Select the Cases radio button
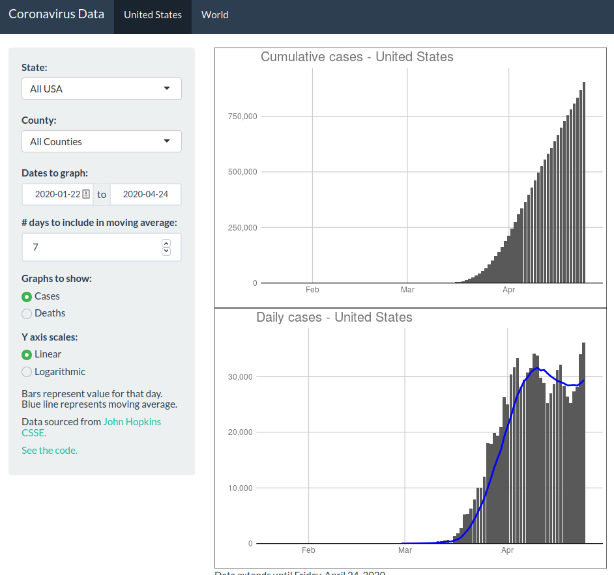Image resolution: width=614 pixels, height=575 pixels. (x=27, y=297)
